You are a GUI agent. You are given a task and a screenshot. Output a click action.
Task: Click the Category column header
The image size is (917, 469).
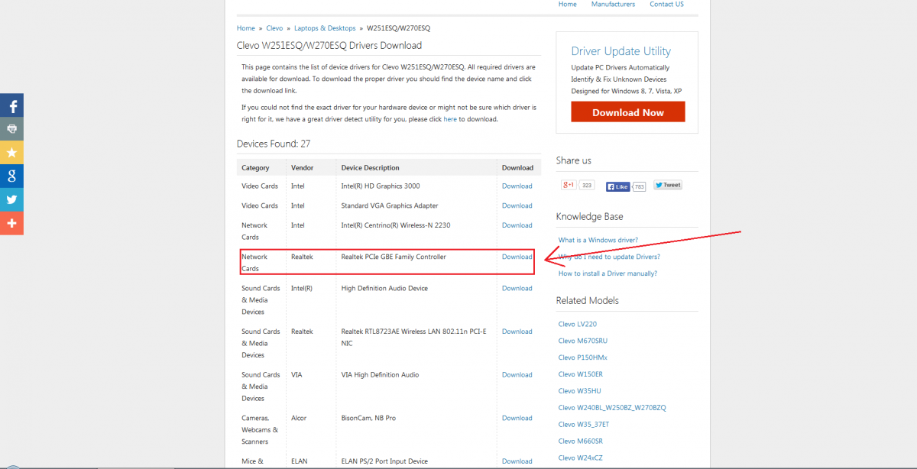(x=255, y=168)
